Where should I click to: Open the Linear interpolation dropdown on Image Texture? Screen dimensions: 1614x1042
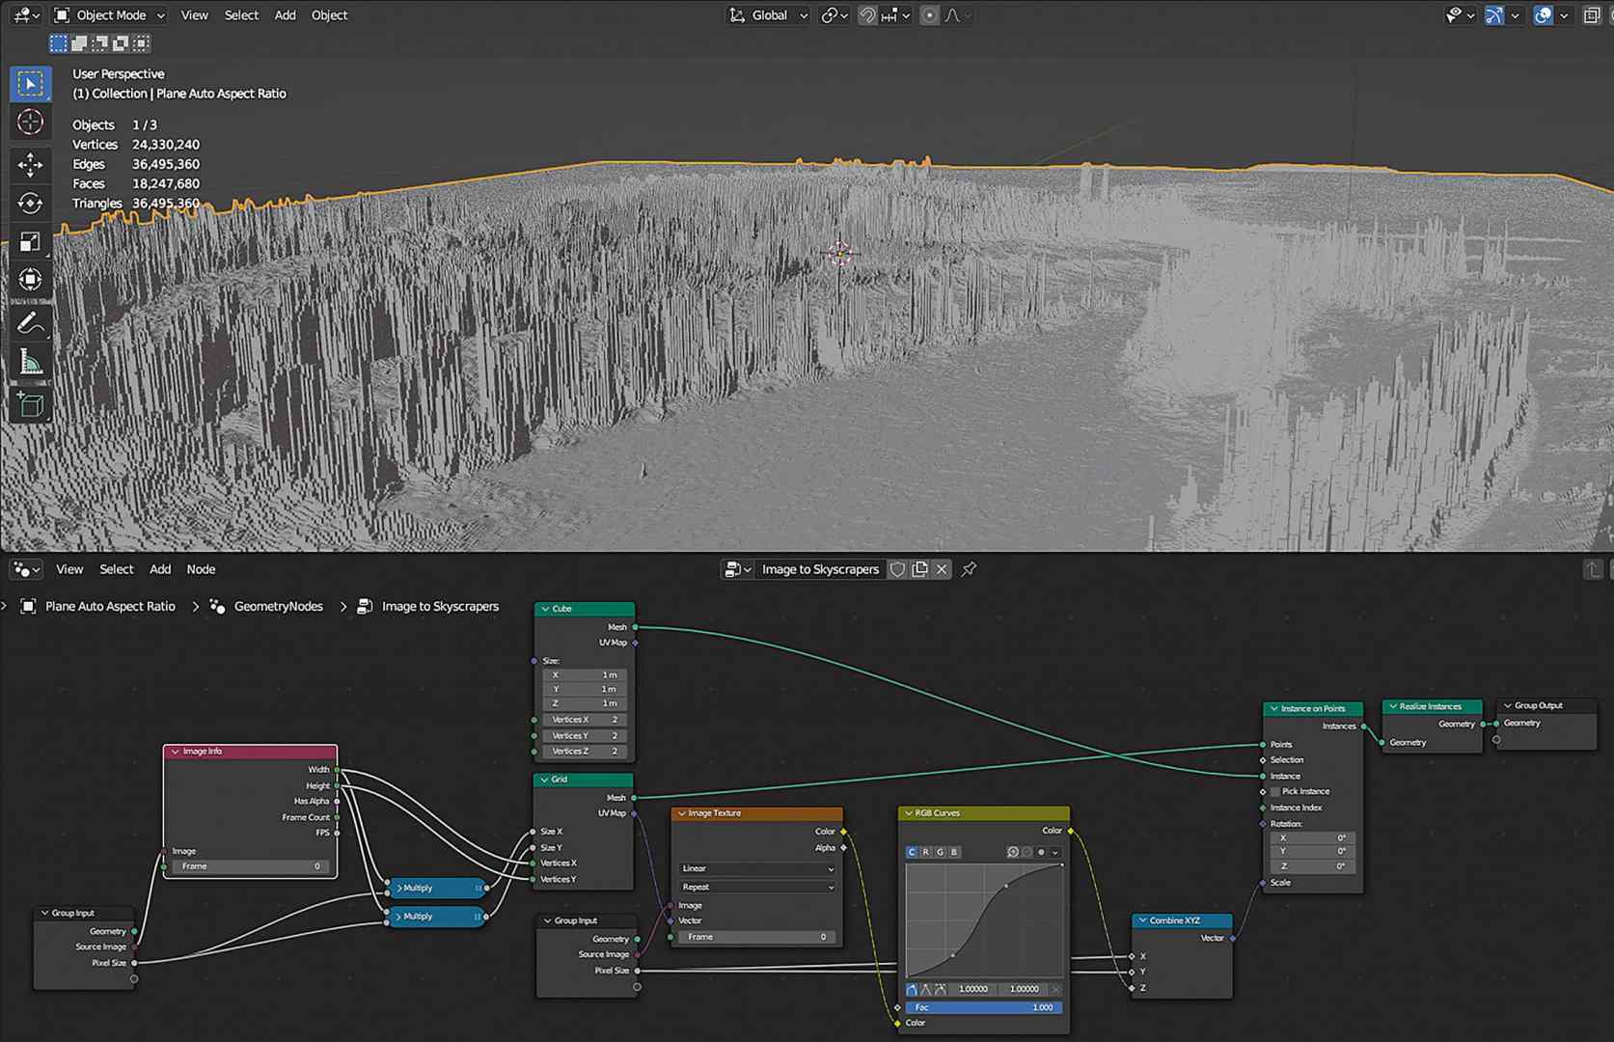(x=755, y=868)
